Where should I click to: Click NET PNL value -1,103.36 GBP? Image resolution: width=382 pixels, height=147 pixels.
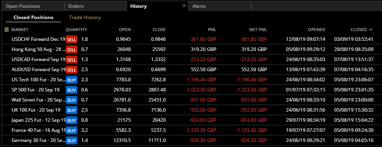(x=251, y=130)
